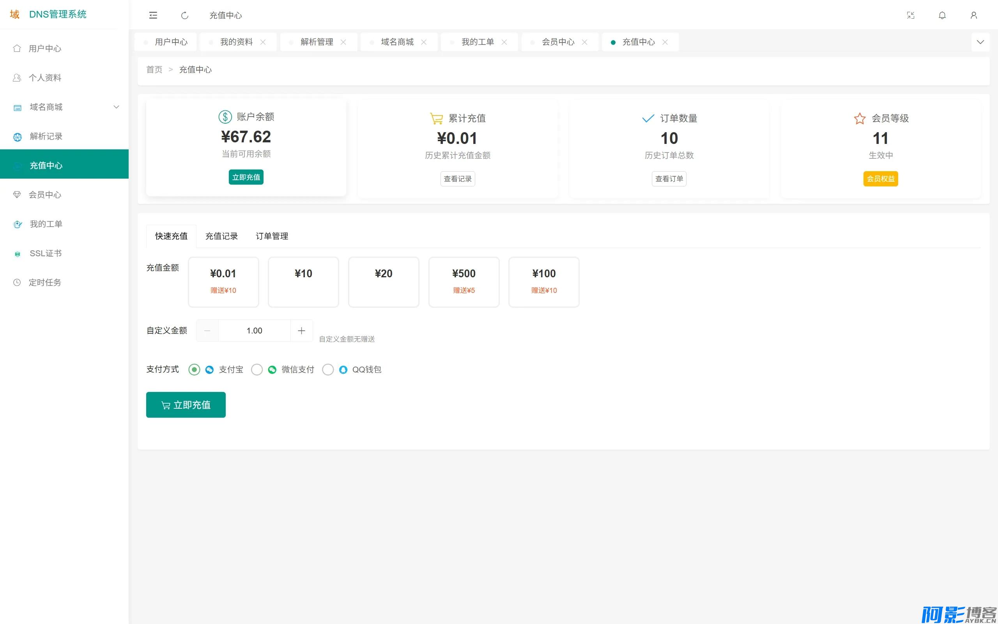The height and width of the screenshot is (624, 998).
Task: Click the WeChat Pay logo icon
Action: click(272, 370)
